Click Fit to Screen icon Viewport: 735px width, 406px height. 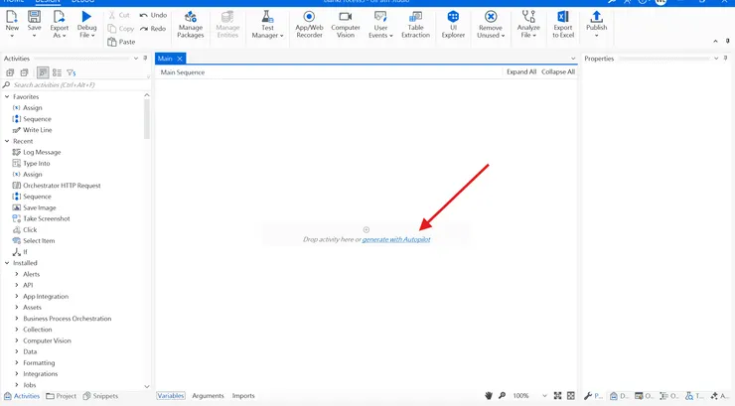click(x=557, y=396)
